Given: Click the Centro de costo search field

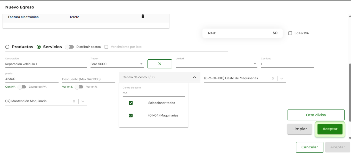Looking at the screenshot, I should pyautogui.click(x=154, y=93).
